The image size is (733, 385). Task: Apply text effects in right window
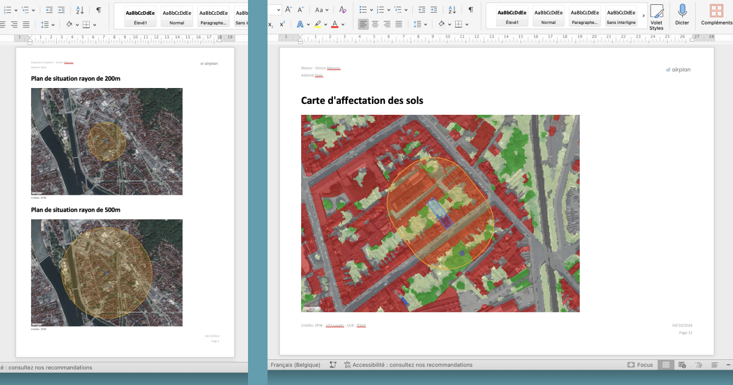click(x=299, y=24)
